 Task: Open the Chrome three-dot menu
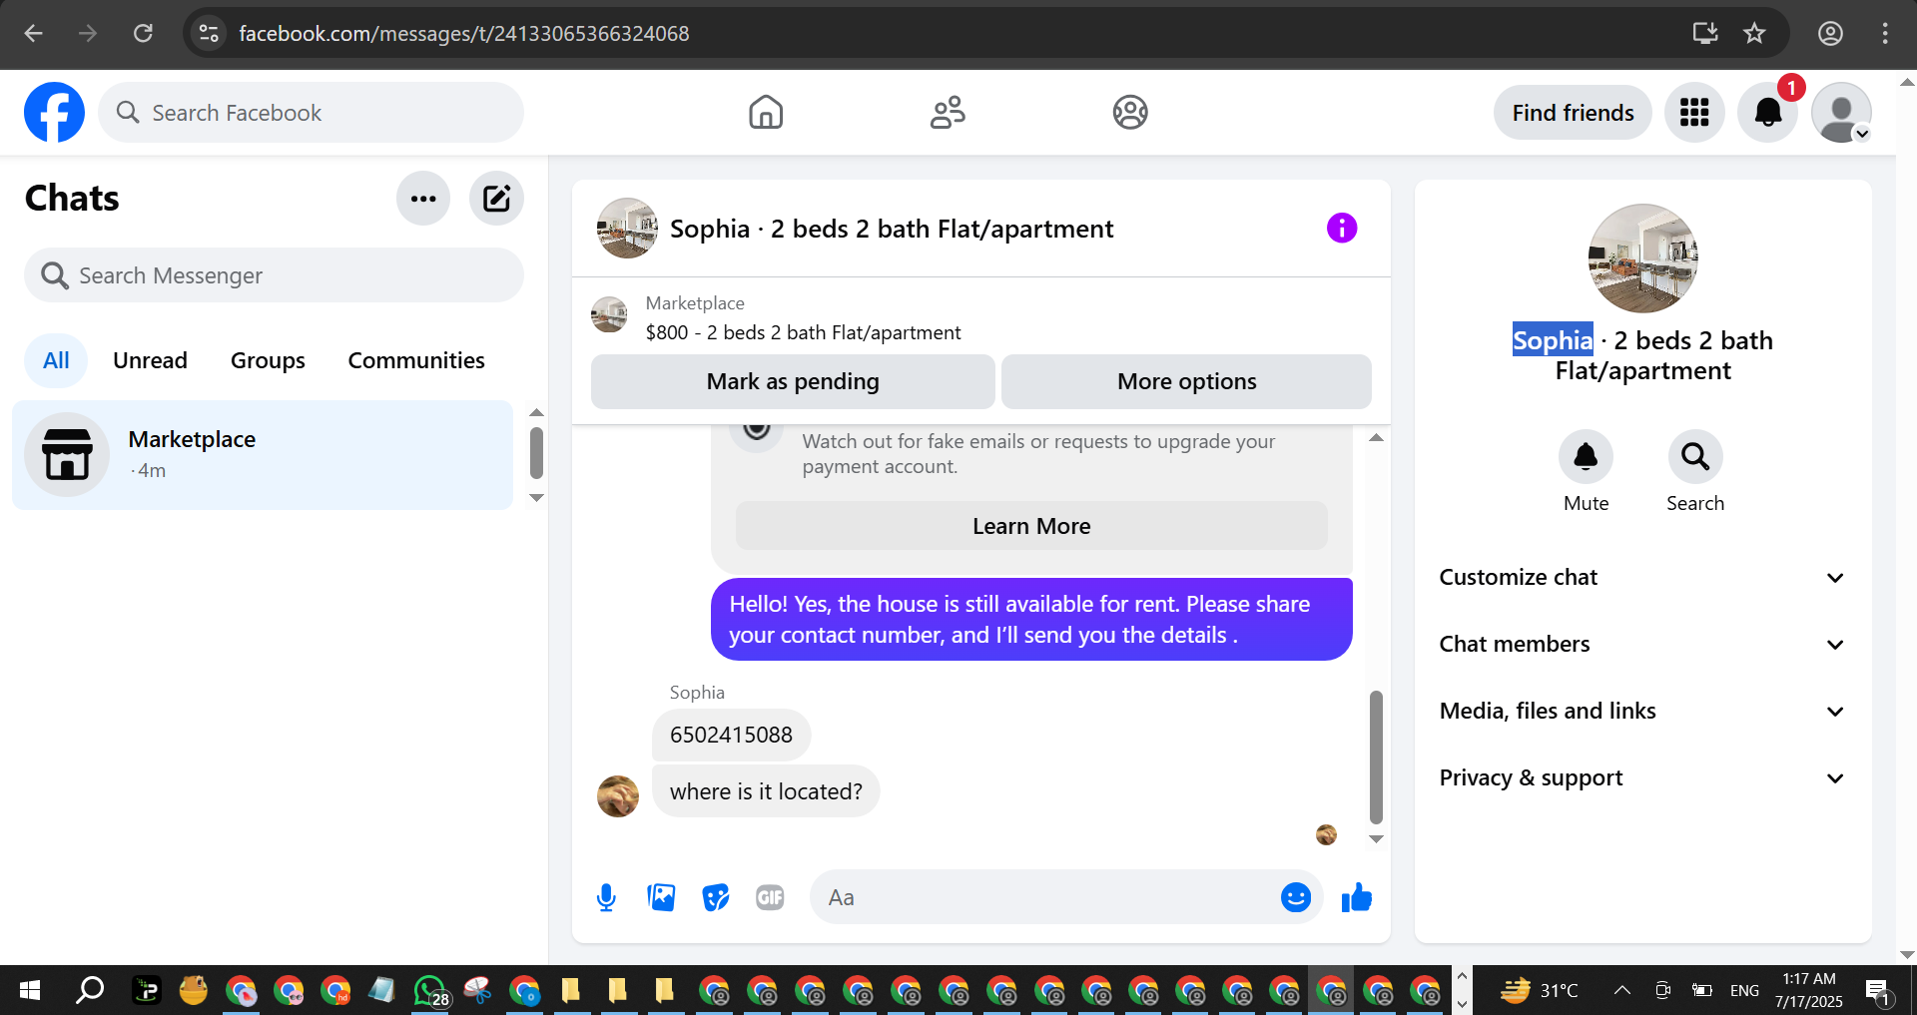pos(1885,33)
